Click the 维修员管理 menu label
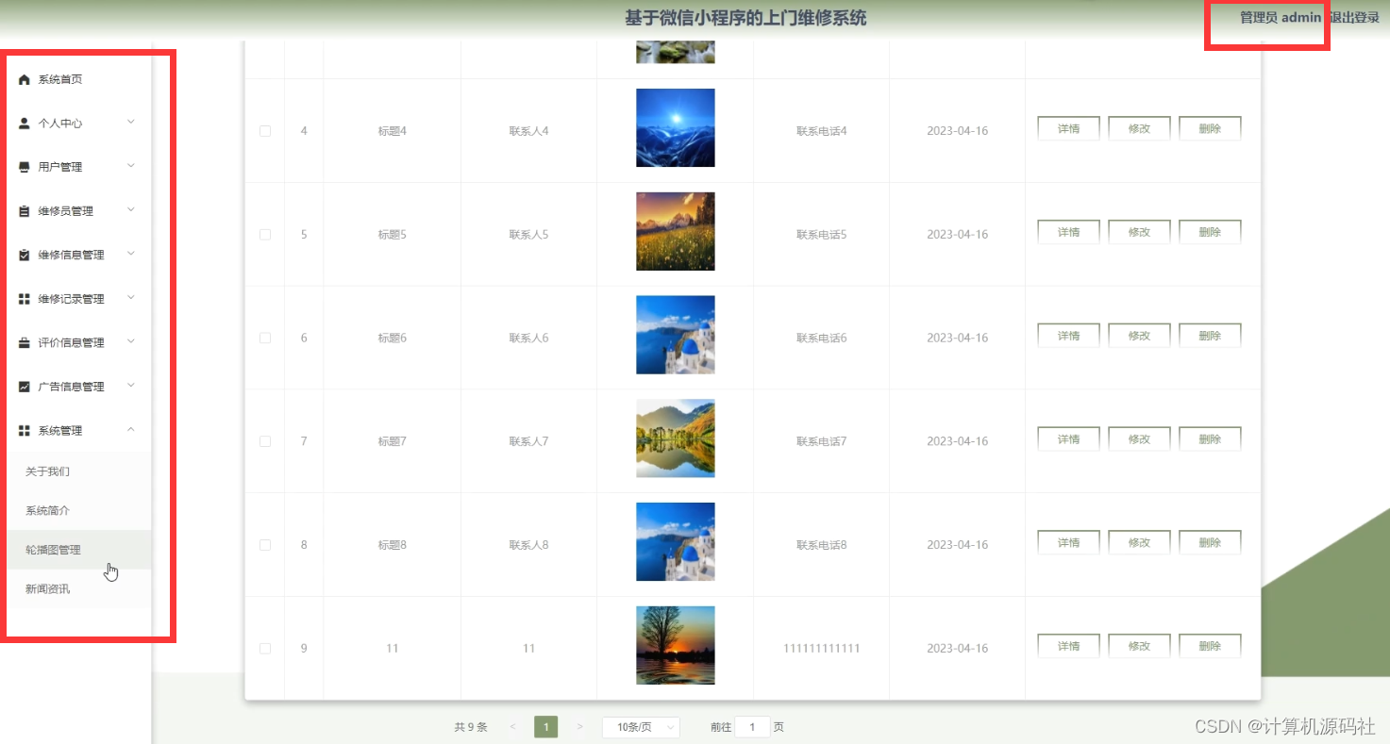This screenshot has width=1390, height=744. click(x=66, y=211)
